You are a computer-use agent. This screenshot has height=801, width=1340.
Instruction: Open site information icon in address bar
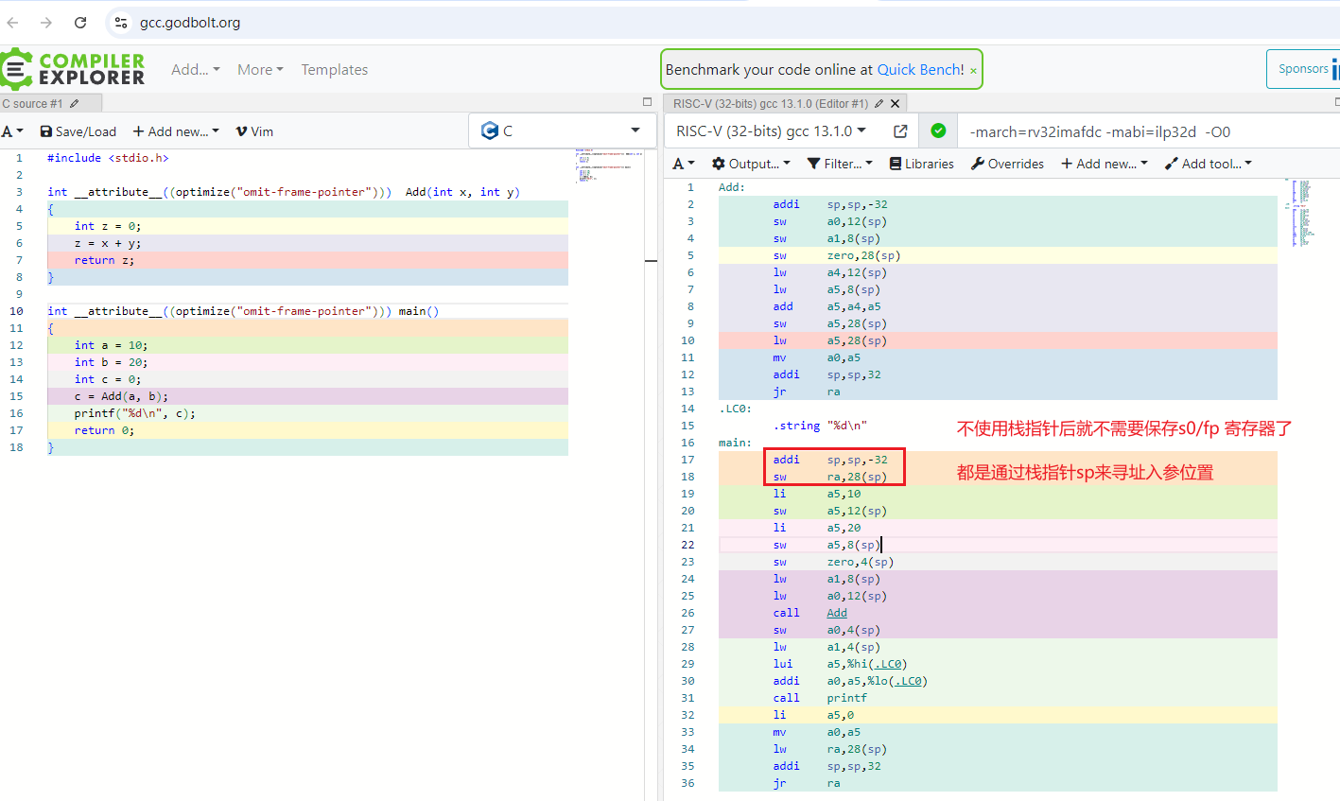pyautogui.click(x=121, y=23)
